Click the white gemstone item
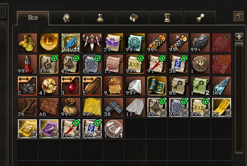Screen dimensions: 247x166 pos(135,86)
